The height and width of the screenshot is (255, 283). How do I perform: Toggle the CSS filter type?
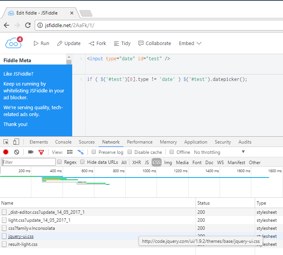[157, 163]
